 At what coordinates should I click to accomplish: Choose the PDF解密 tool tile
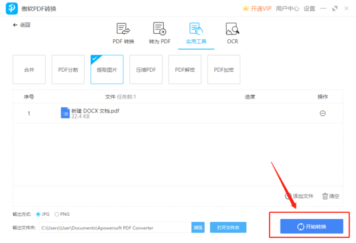pos(185,69)
